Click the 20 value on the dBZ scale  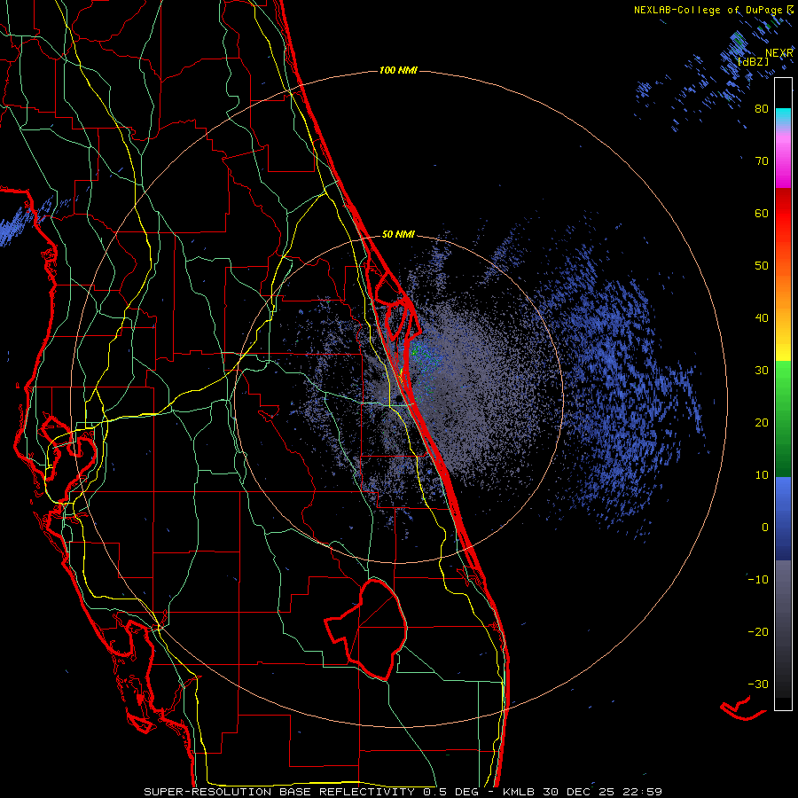[x=762, y=423]
